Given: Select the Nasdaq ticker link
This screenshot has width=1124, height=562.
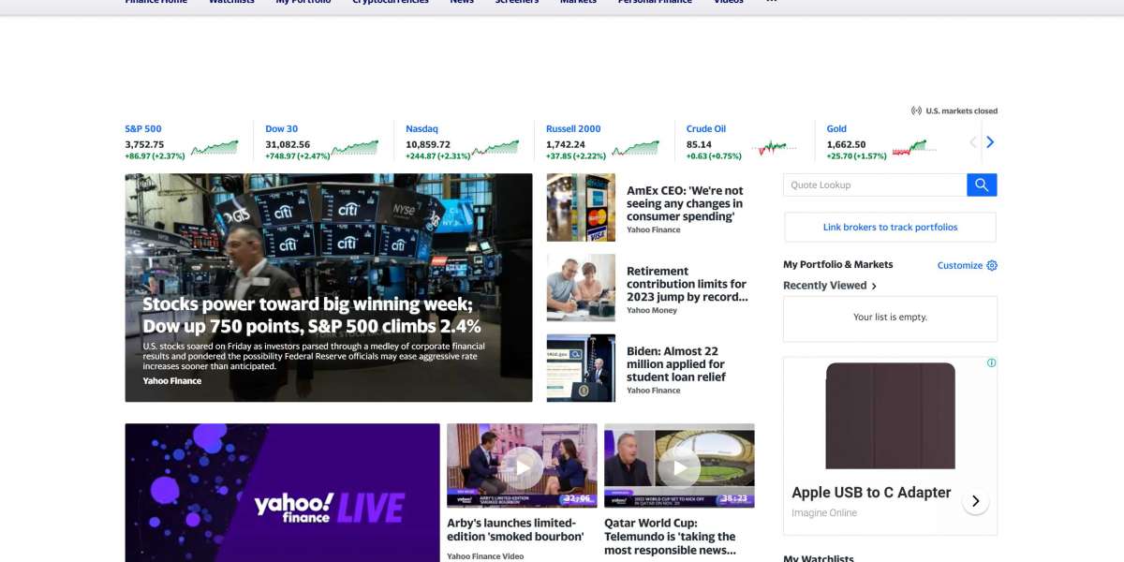Looking at the screenshot, I should point(421,129).
